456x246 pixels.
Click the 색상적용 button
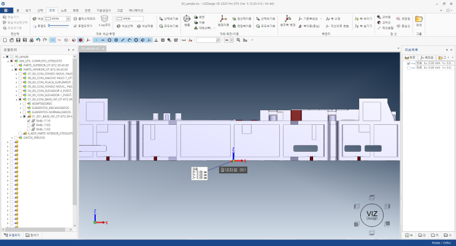tap(145, 26)
